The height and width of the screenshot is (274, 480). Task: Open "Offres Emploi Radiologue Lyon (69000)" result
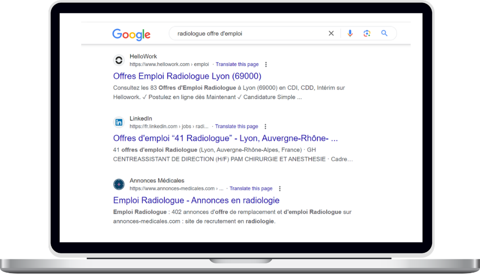click(x=187, y=76)
